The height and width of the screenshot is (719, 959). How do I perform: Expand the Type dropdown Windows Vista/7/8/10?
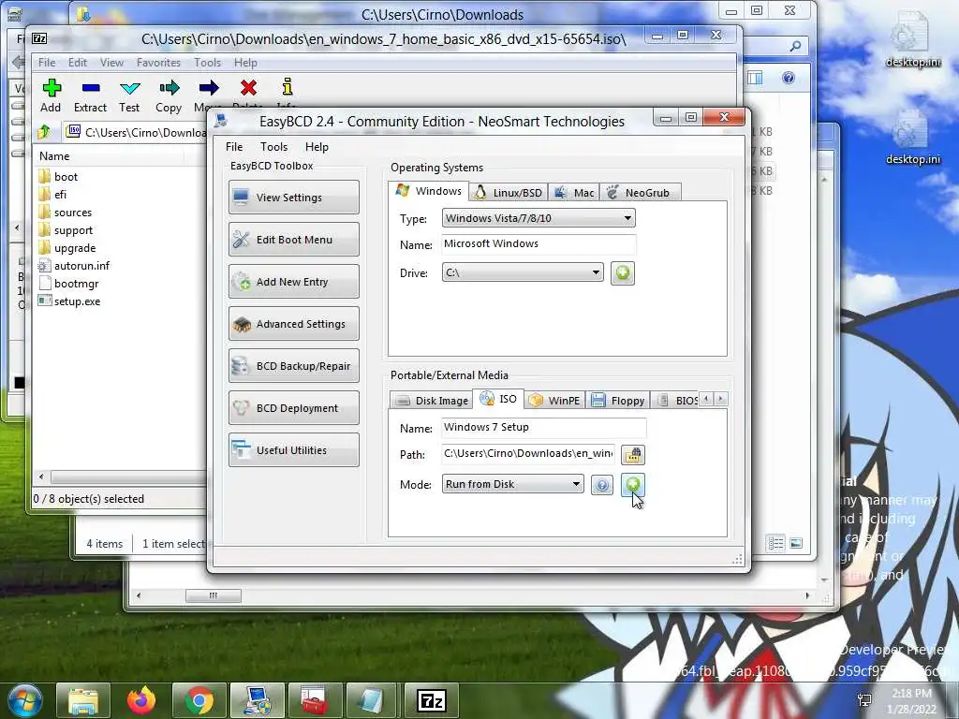click(x=539, y=218)
